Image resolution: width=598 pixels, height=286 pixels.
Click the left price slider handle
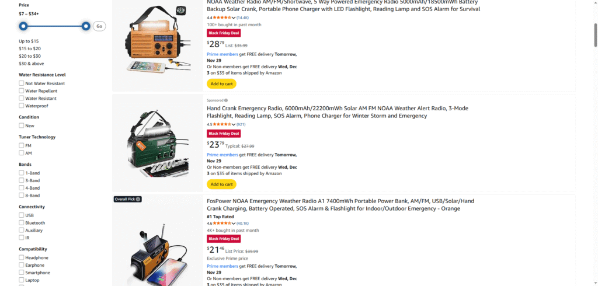point(23,26)
